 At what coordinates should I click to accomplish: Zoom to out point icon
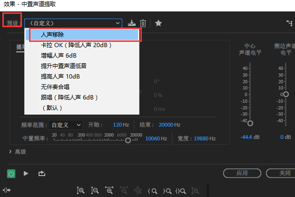167,191
